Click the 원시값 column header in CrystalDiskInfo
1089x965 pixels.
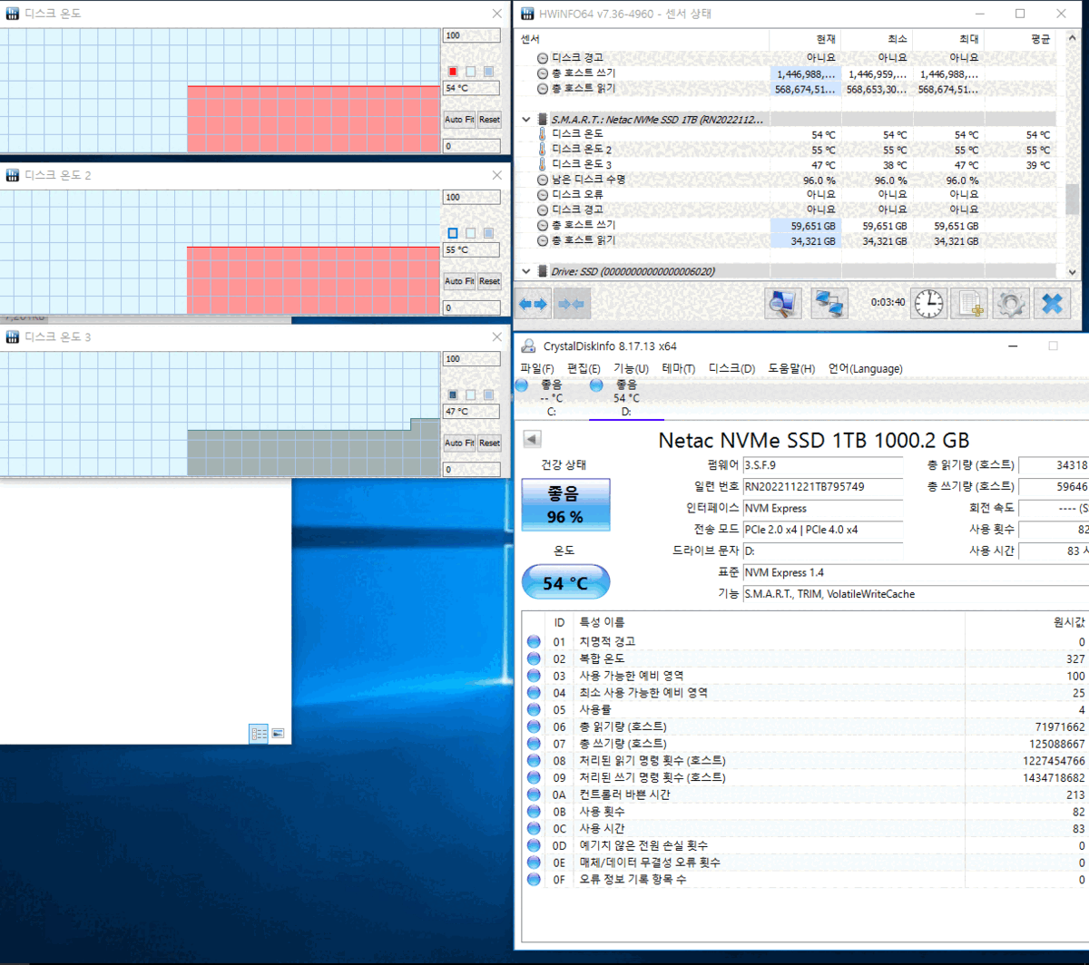tap(1026, 622)
